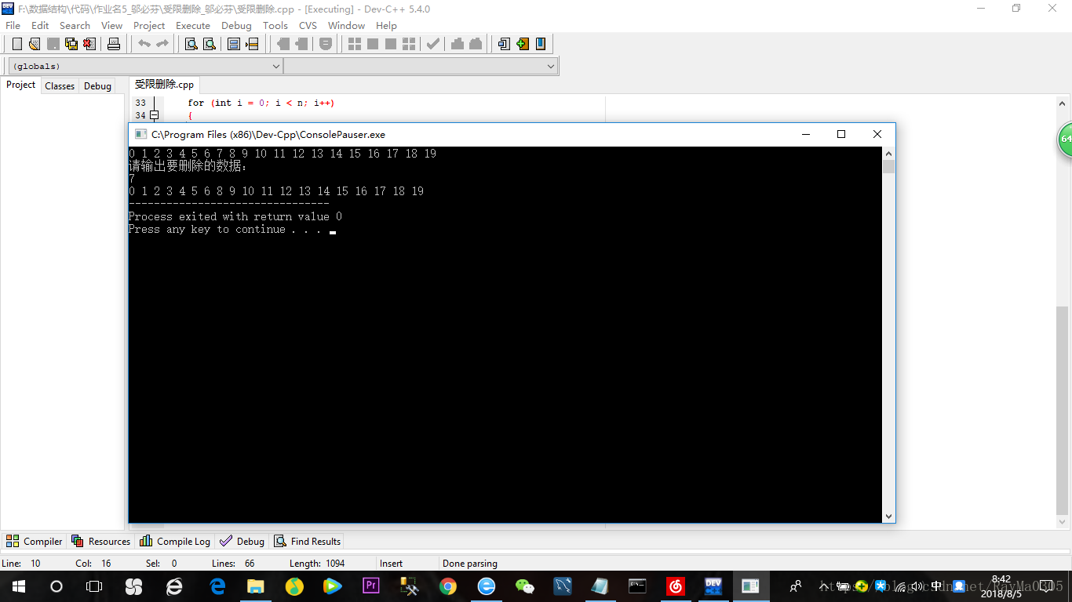Viewport: 1072px width, 602px height.
Task: Open the Window menu
Action: 346,25
